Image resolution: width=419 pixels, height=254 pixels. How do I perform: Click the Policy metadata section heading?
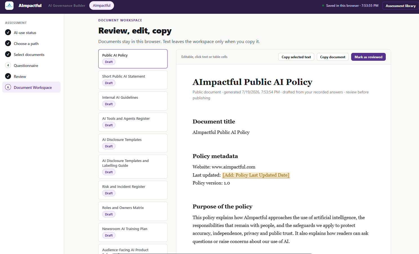click(215, 156)
